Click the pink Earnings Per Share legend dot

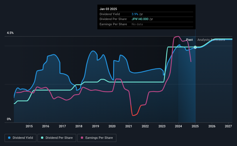(82, 138)
